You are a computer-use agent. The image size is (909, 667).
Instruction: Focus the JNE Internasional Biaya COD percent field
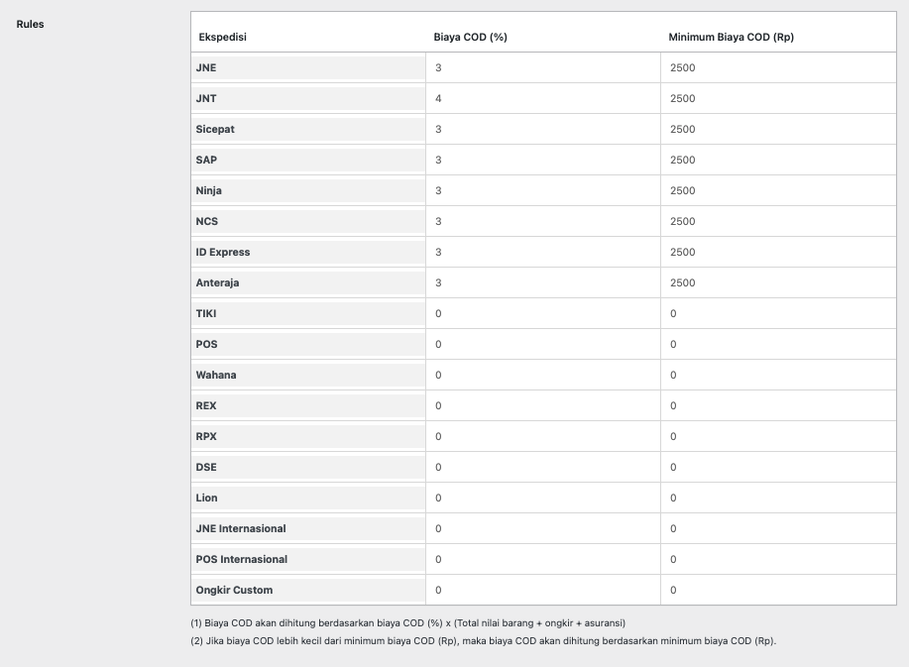[x=542, y=528]
